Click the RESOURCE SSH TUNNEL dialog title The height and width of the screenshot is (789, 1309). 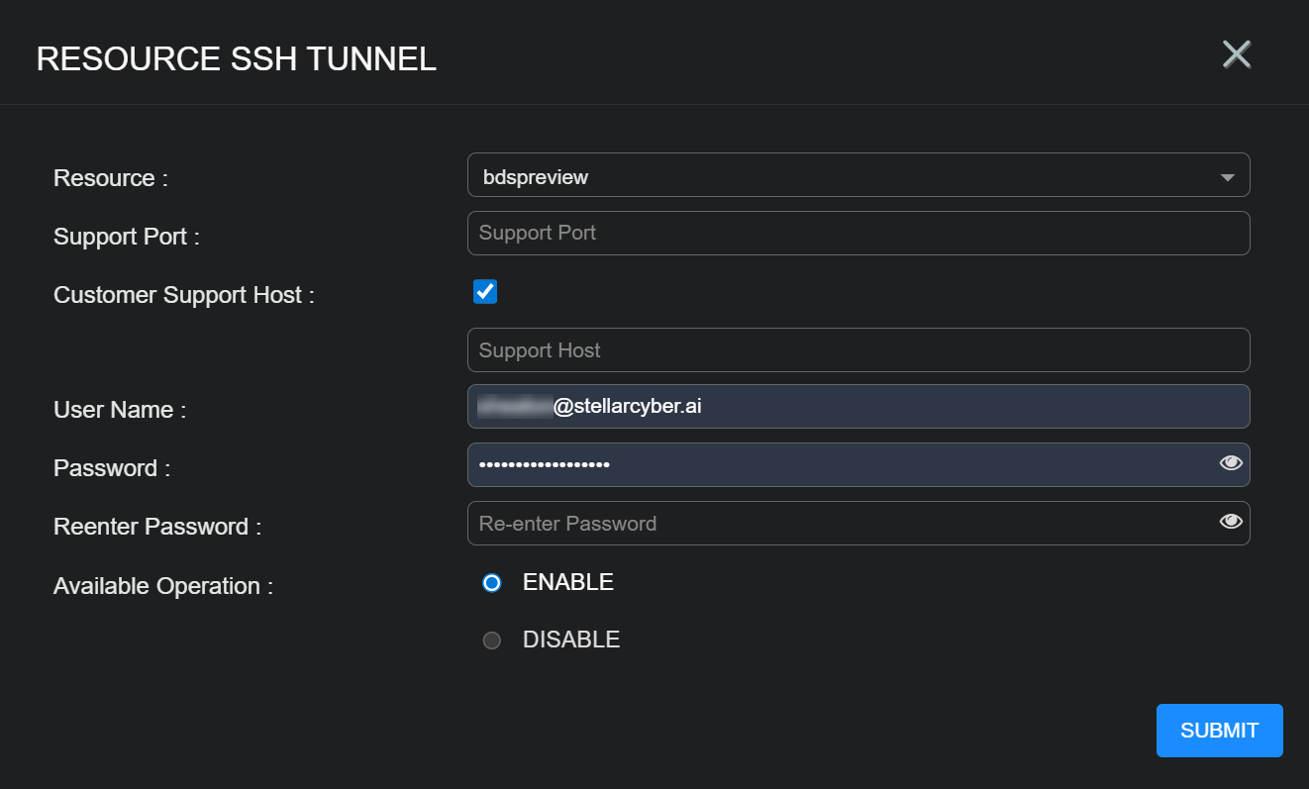(236, 59)
